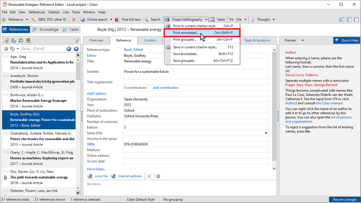Go back with the blue left arrow
Screen dimensions: 361x203
69,49
